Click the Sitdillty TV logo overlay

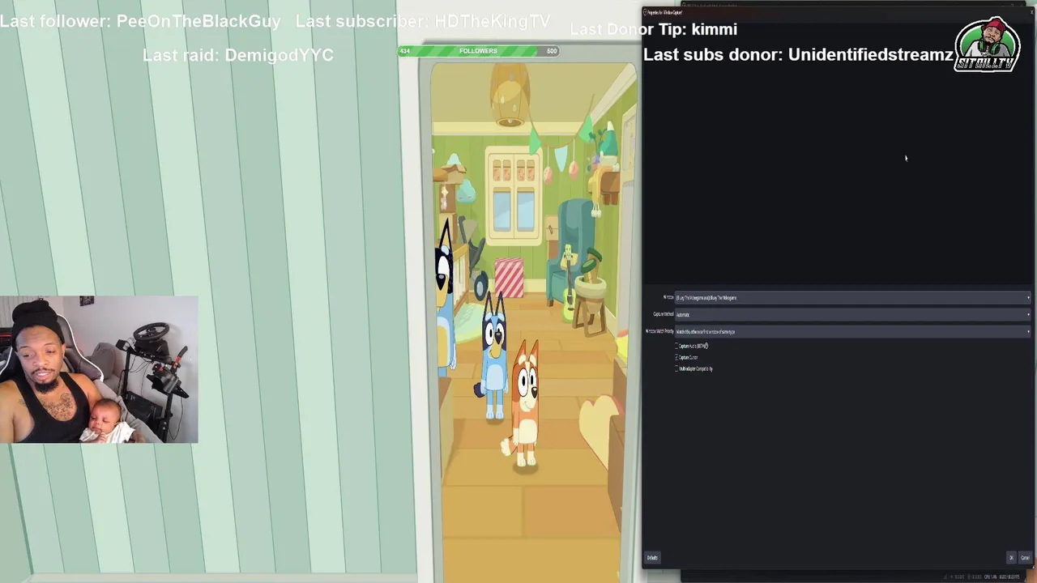click(x=986, y=45)
